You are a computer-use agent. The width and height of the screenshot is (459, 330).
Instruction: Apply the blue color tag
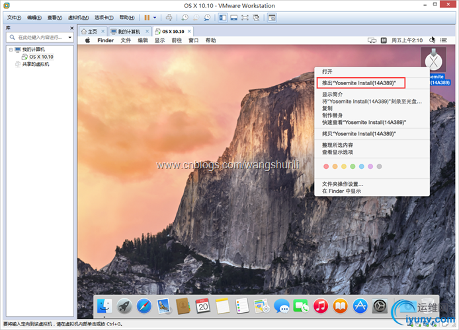(362, 166)
